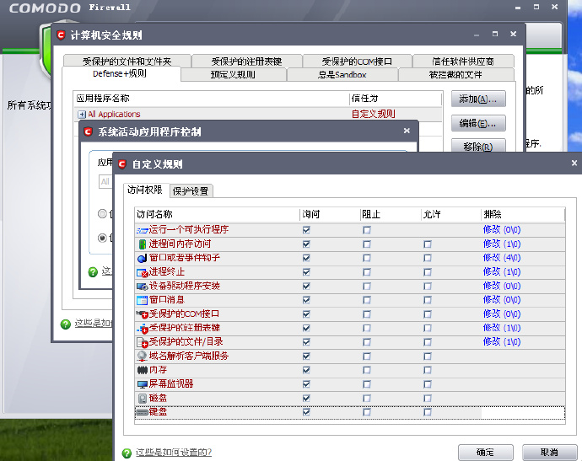Click the 受保护的文件/目录 file icon
The width and height of the screenshot is (582, 461).
[x=143, y=342]
